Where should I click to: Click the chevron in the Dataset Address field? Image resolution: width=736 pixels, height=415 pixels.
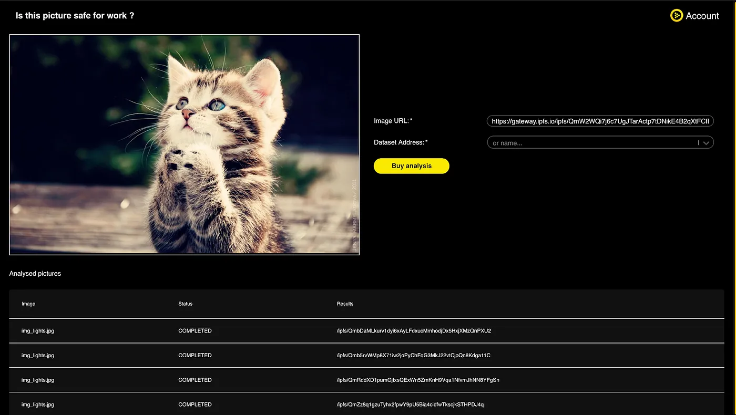tap(706, 142)
